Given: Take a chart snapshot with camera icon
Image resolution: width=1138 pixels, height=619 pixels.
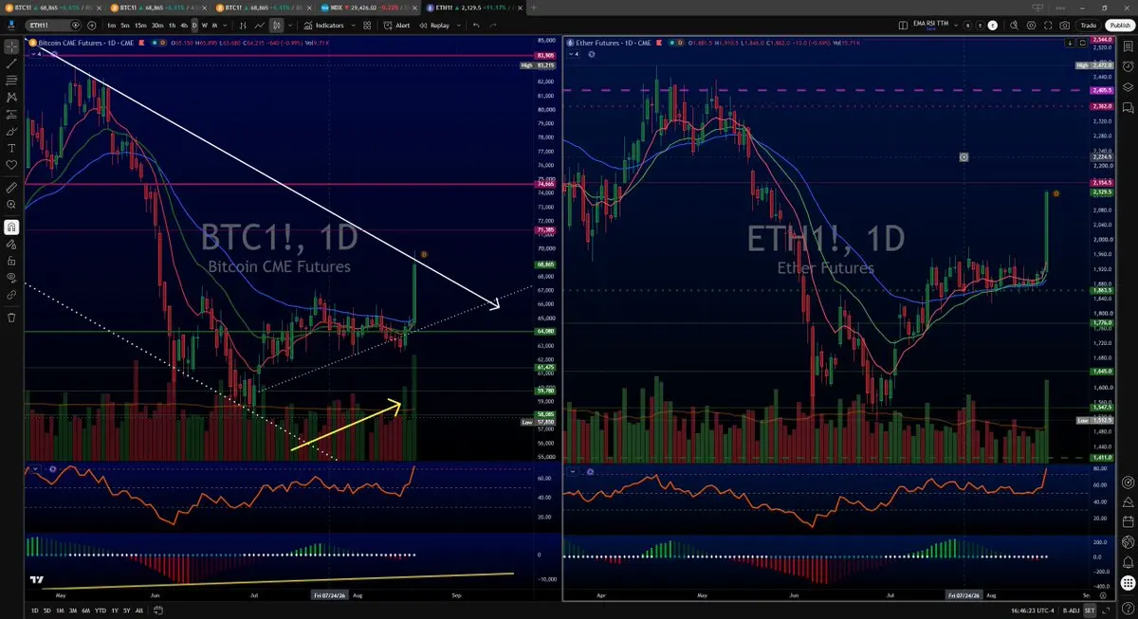Looking at the screenshot, I should pos(1064,25).
